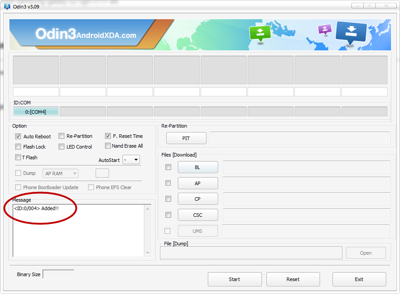Screen dimensions: 400x294
Task: Open the AutoStart dropdown
Action: [x=131, y=160]
